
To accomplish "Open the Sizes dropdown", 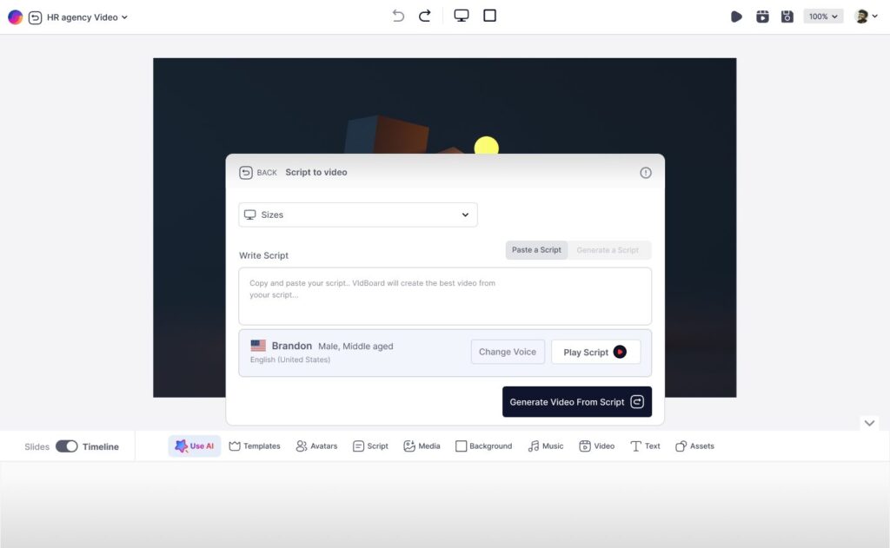I will [x=358, y=215].
